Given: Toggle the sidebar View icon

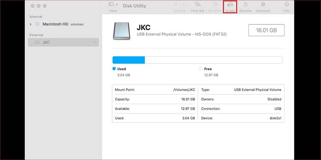Looking at the screenshot, I should [x=111, y=4].
